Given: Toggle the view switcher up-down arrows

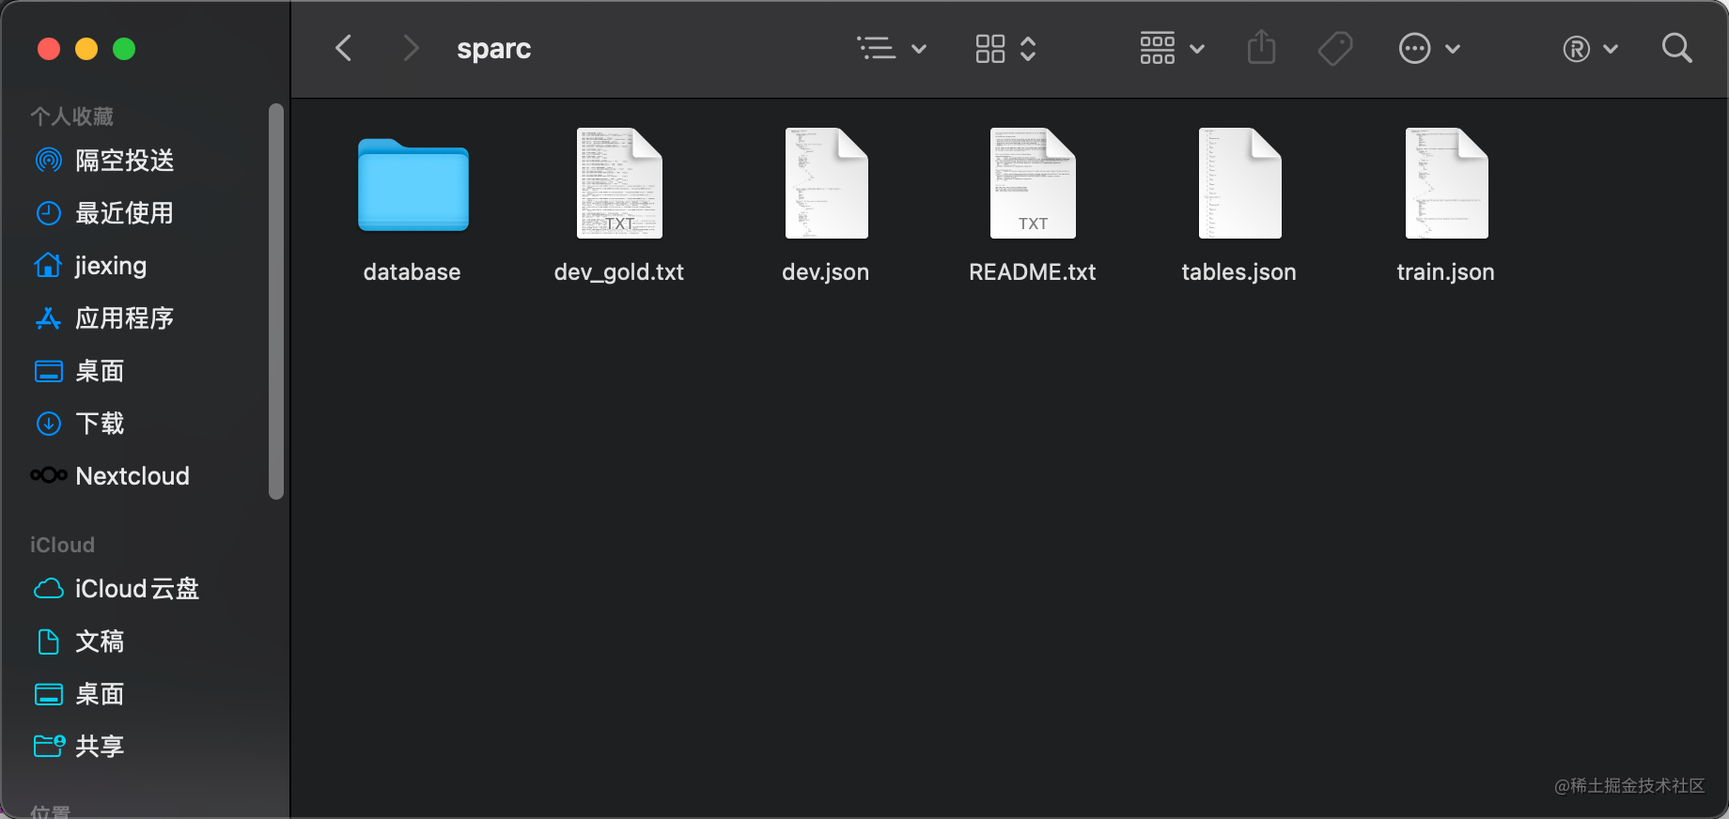Looking at the screenshot, I should pyautogui.click(x=1028, y=49).
